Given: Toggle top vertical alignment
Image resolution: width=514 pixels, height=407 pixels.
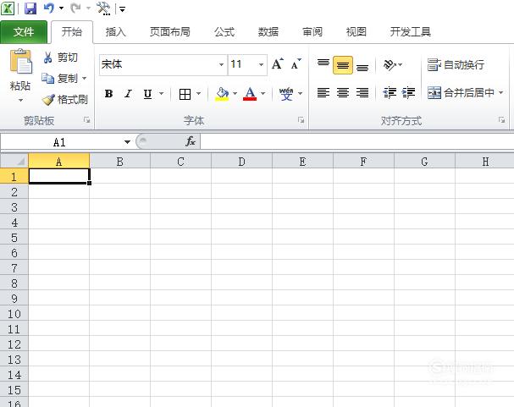Looking at the screenshot, I should point(323,64).
